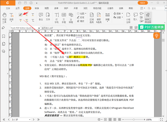Add a Note comment (备注)
The width and height of the screenshot is (167, 122).
(41, 17)
